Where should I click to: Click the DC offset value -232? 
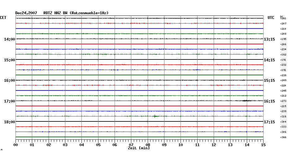pos(283,65)
